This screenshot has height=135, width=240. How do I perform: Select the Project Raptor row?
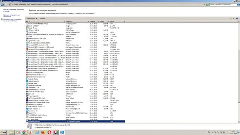pyautogui.click(x=75, y=96)
